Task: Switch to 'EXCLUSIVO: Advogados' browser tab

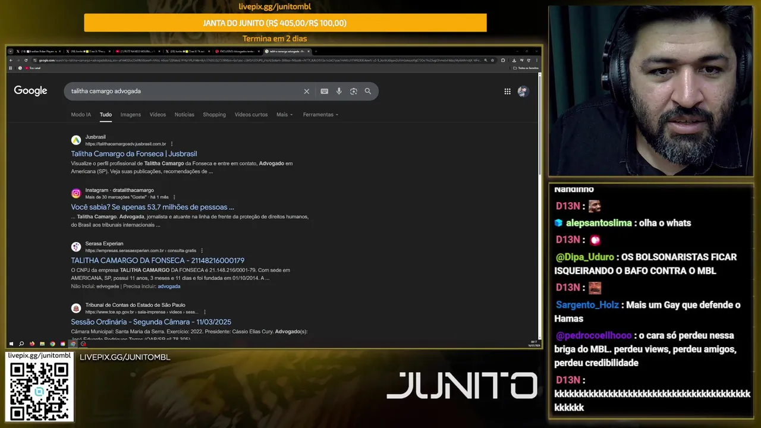Action: coord(236,51)
